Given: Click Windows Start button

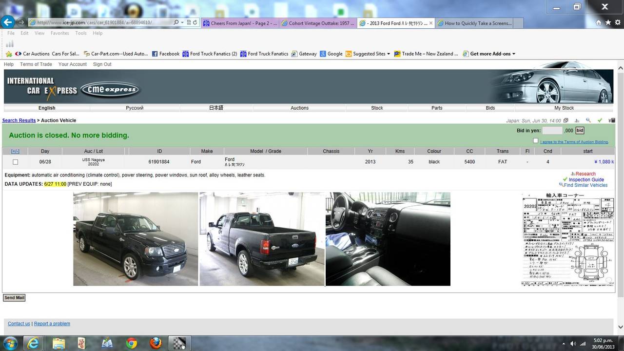Looking at the screenshot, I should click(x=10, y=343).
